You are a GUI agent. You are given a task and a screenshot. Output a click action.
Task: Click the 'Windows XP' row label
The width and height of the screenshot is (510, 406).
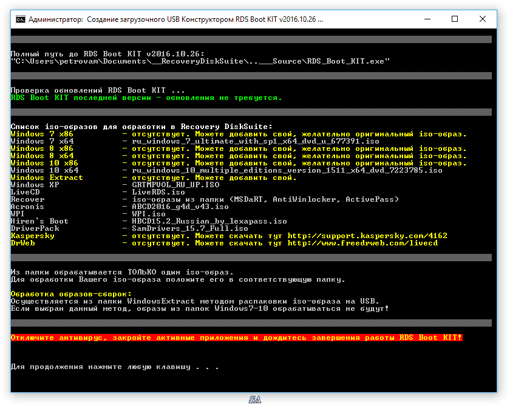pos(35,185)
